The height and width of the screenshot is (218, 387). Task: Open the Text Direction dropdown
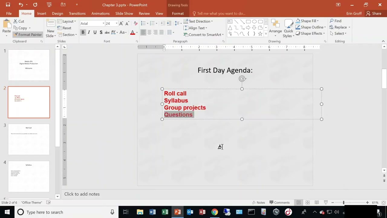(198, 21)
